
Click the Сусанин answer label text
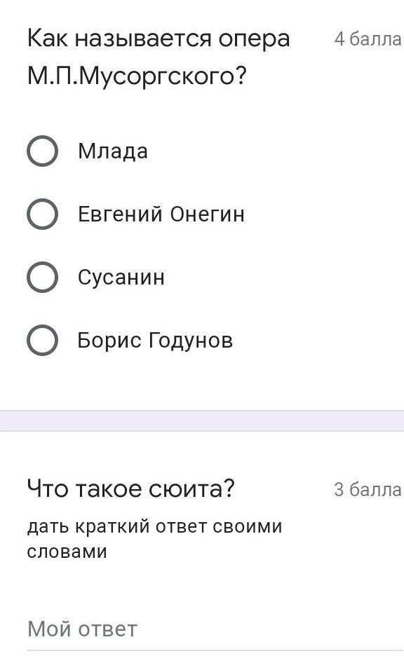[x=121, y=278]
